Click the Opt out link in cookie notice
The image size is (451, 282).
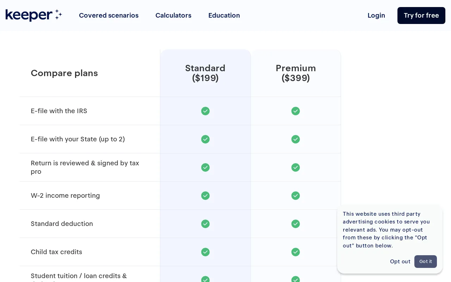(400, 262)
